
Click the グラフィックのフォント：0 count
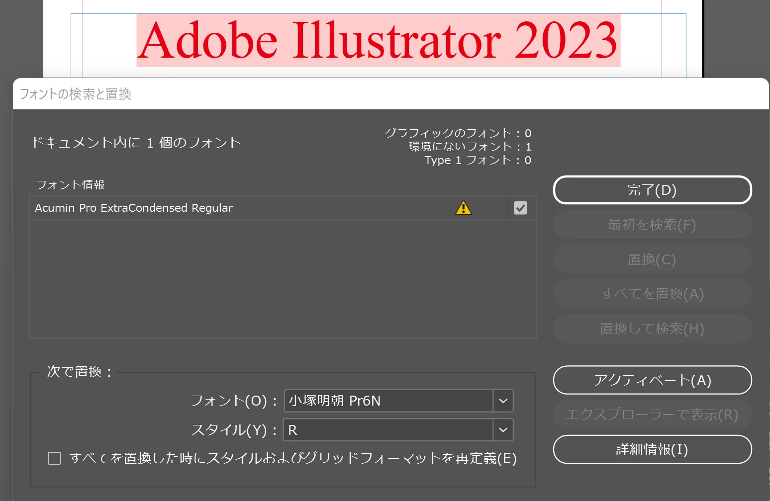(x=458, y=133)
